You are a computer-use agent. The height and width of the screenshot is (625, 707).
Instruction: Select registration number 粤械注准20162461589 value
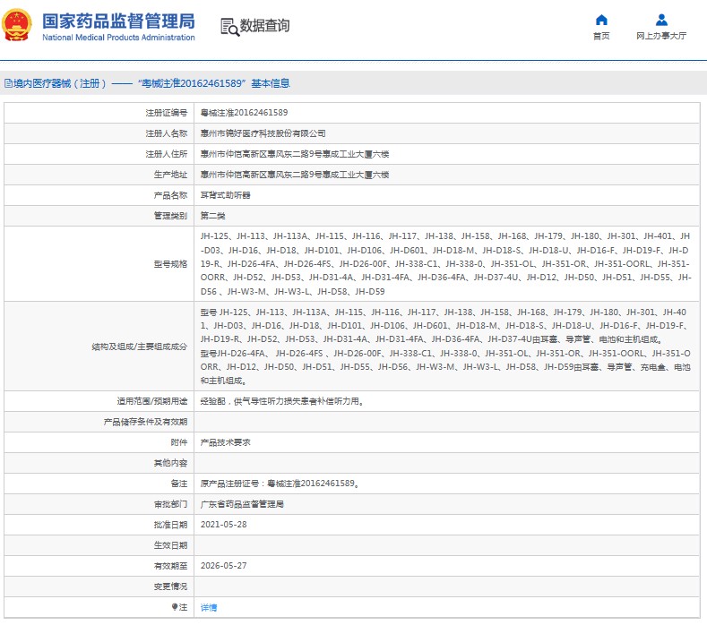tap(244, 113)
